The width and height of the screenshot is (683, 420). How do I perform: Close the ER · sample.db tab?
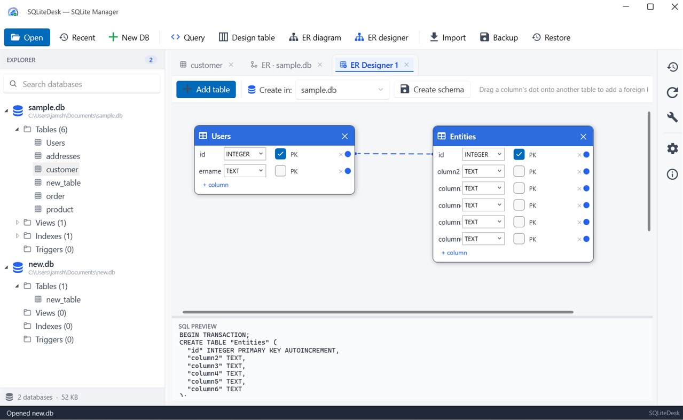320,65
